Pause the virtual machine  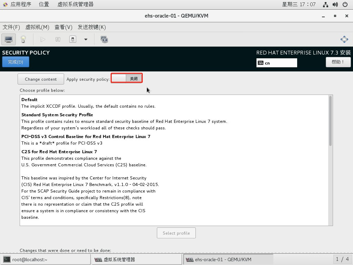pos(58,39)
